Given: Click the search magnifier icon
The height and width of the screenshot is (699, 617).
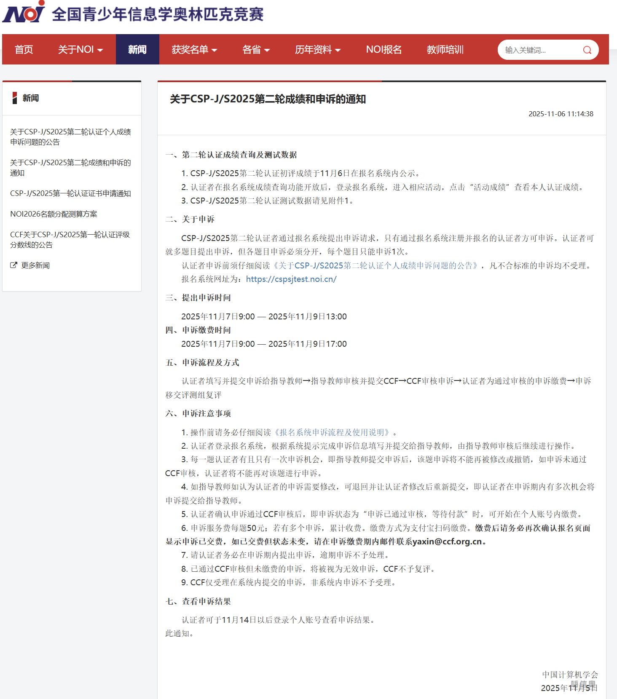Looking at the screenshot, I should pyautogui.click(x=587, y=50).
